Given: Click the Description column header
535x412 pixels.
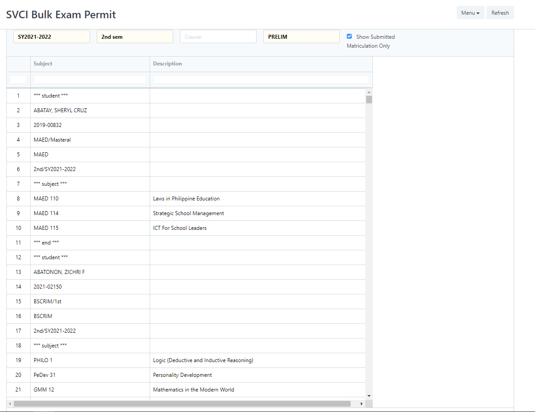Looking at the screenshot, I should (x=261, y=64).
